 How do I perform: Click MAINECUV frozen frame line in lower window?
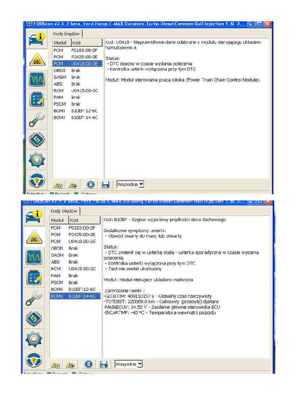click(x=162, y=307)
